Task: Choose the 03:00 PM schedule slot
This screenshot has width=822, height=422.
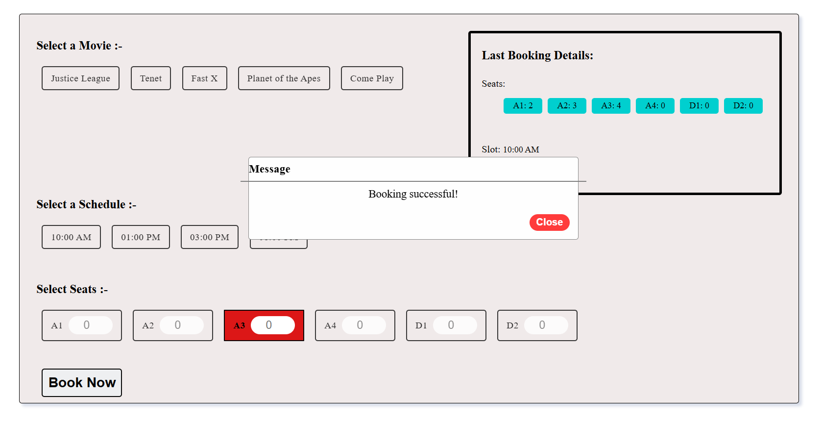Action: 209,237
